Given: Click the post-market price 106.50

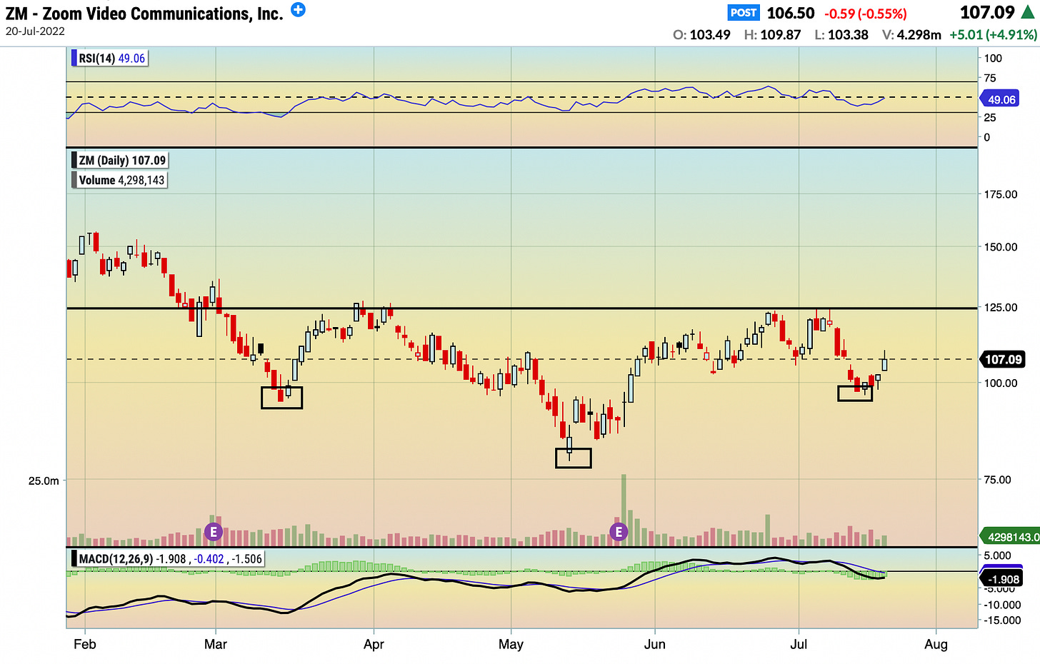Looking at the screenshot, I should [791, 13].
